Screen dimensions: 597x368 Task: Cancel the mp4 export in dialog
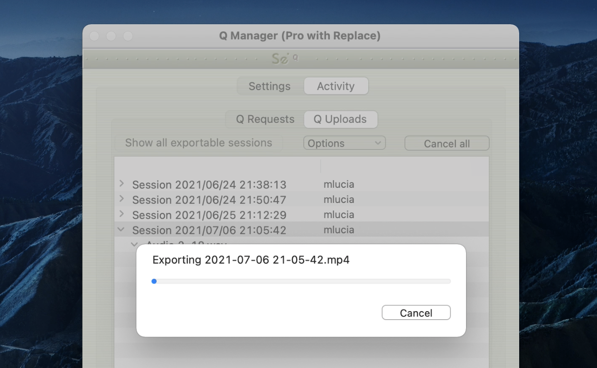[416, 313]
